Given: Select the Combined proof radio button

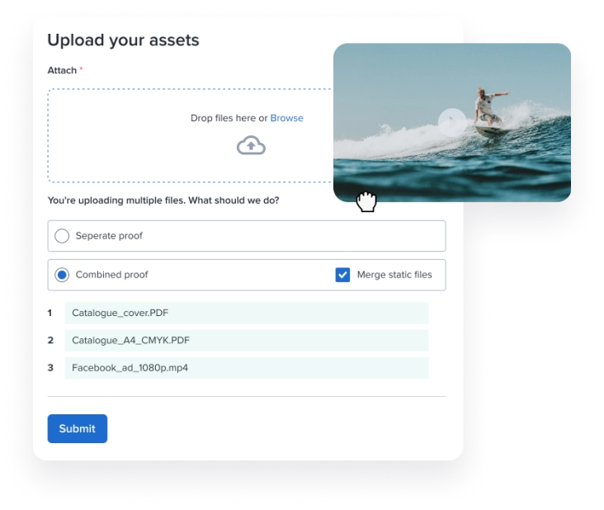Looking at the screenshot, I should [x=62, y=275].
